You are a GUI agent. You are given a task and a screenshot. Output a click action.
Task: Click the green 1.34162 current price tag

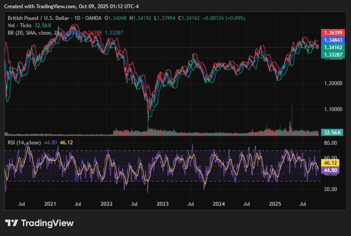tap(331, 48)
